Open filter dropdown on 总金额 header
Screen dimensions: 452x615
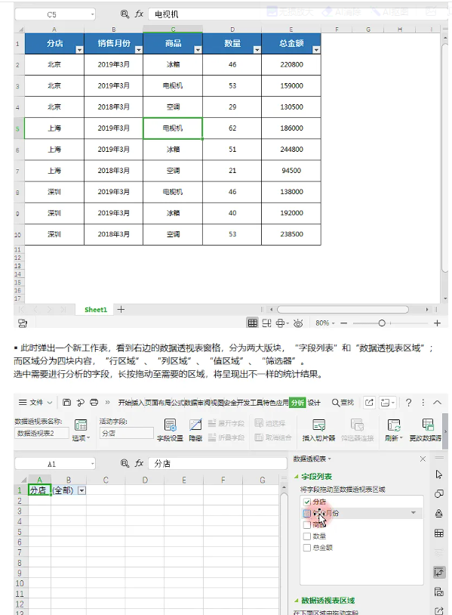coord(316,50)
